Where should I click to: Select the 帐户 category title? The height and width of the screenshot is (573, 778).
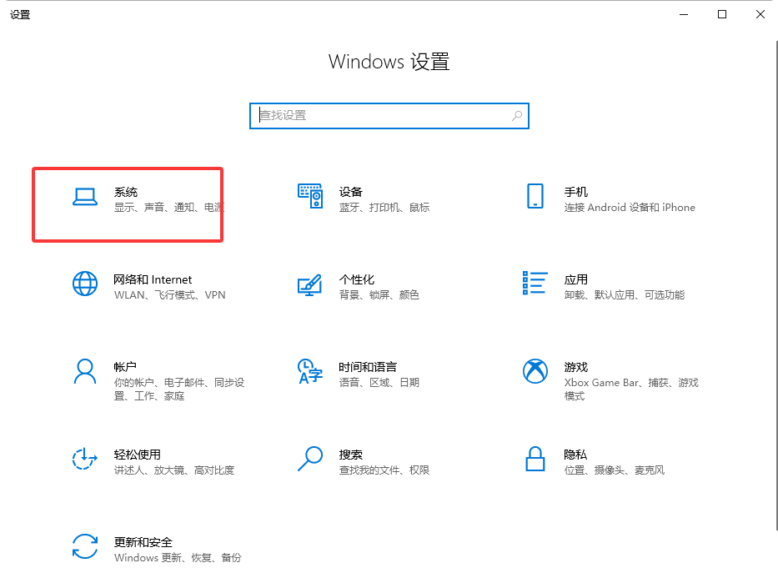click(125, 367)
